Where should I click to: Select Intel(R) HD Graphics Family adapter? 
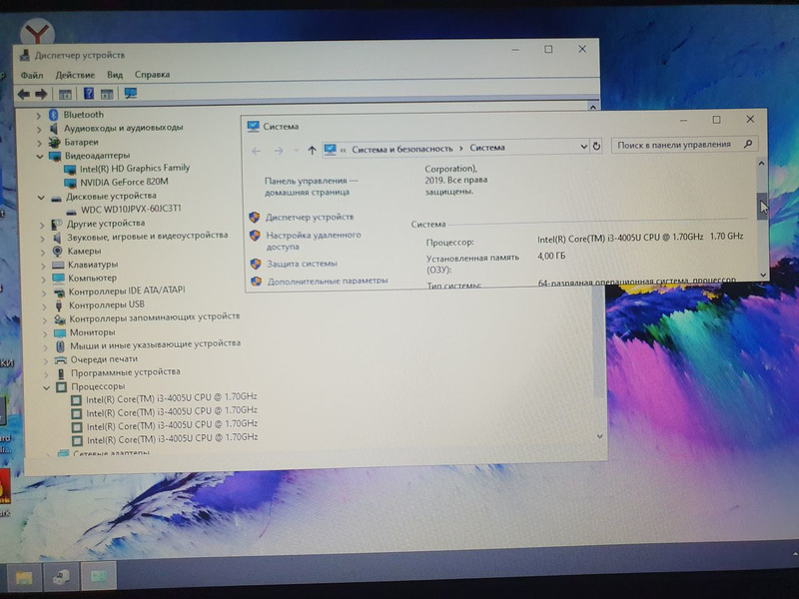135,168
